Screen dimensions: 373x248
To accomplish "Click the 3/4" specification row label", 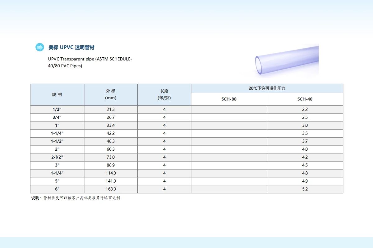I will tap(57, 117).
